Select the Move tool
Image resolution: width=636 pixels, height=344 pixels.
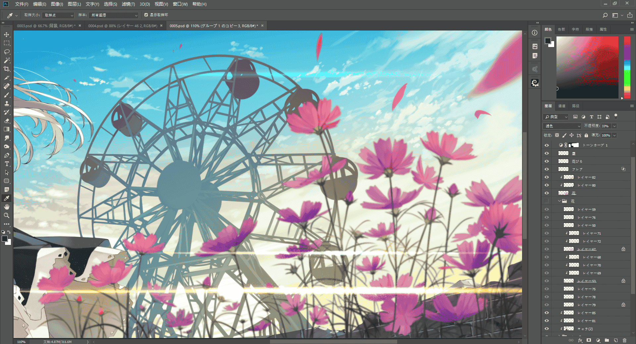tap(7, 35)
